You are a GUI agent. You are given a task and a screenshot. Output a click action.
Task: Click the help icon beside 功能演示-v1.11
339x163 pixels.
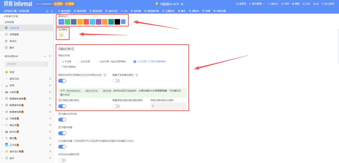[182, 4]
